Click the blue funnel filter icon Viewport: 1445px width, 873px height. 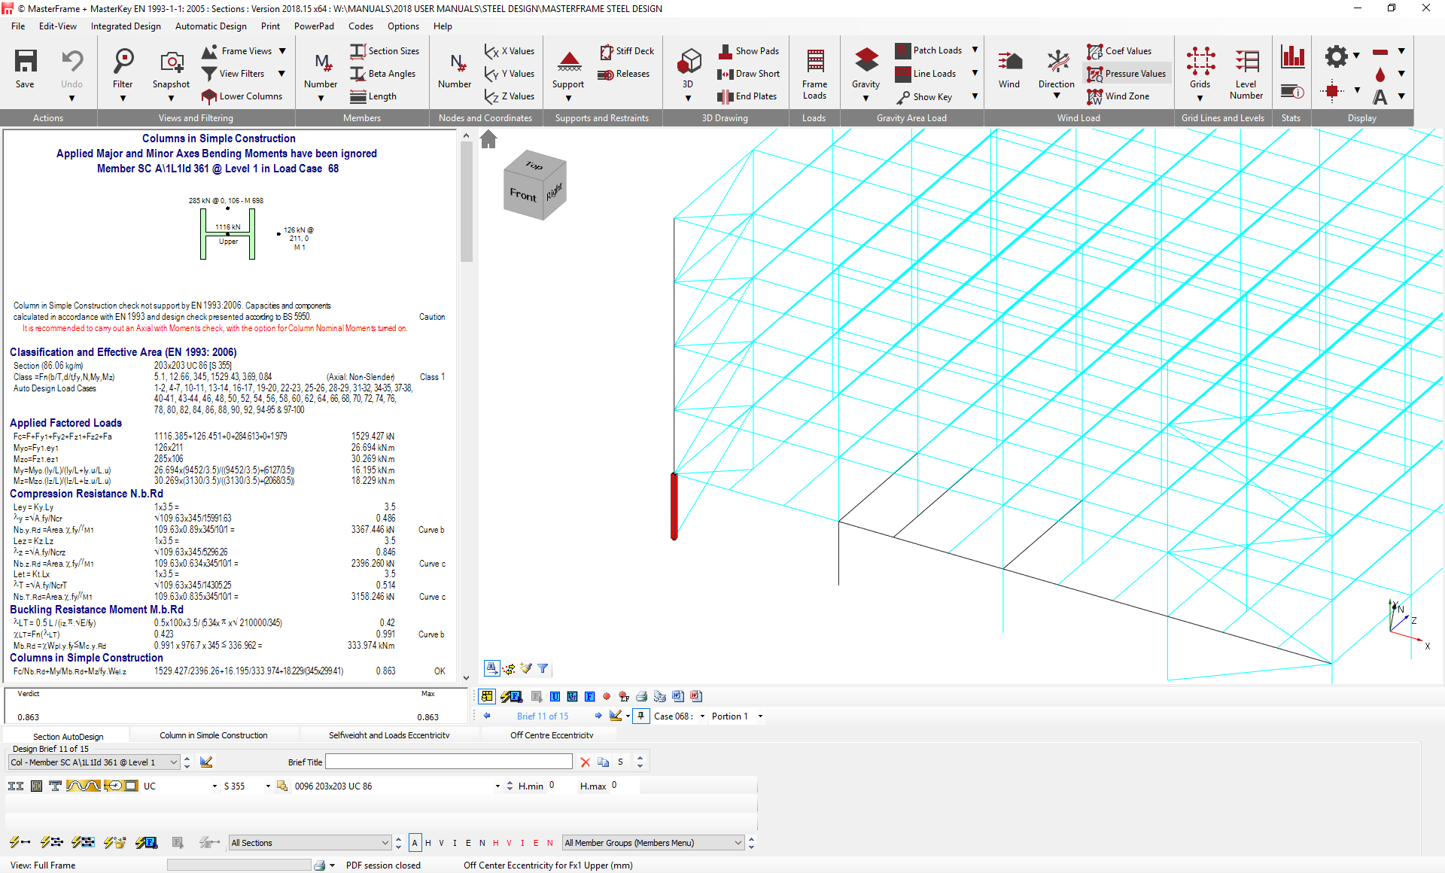(x=543, y=668)
